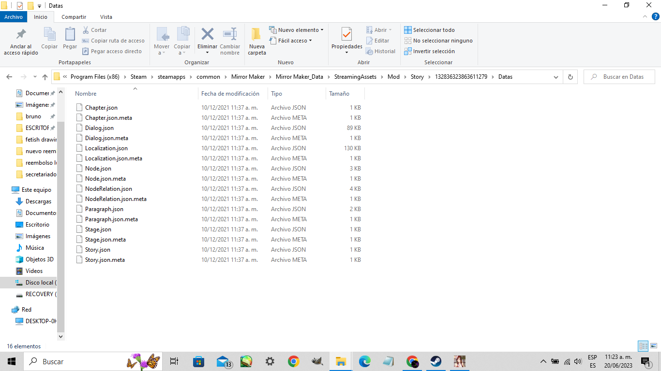Viewport: 661px width, 371px height.
Task: Open the Quick Access Toolbar customize dropdown
Action: [39, 6]
